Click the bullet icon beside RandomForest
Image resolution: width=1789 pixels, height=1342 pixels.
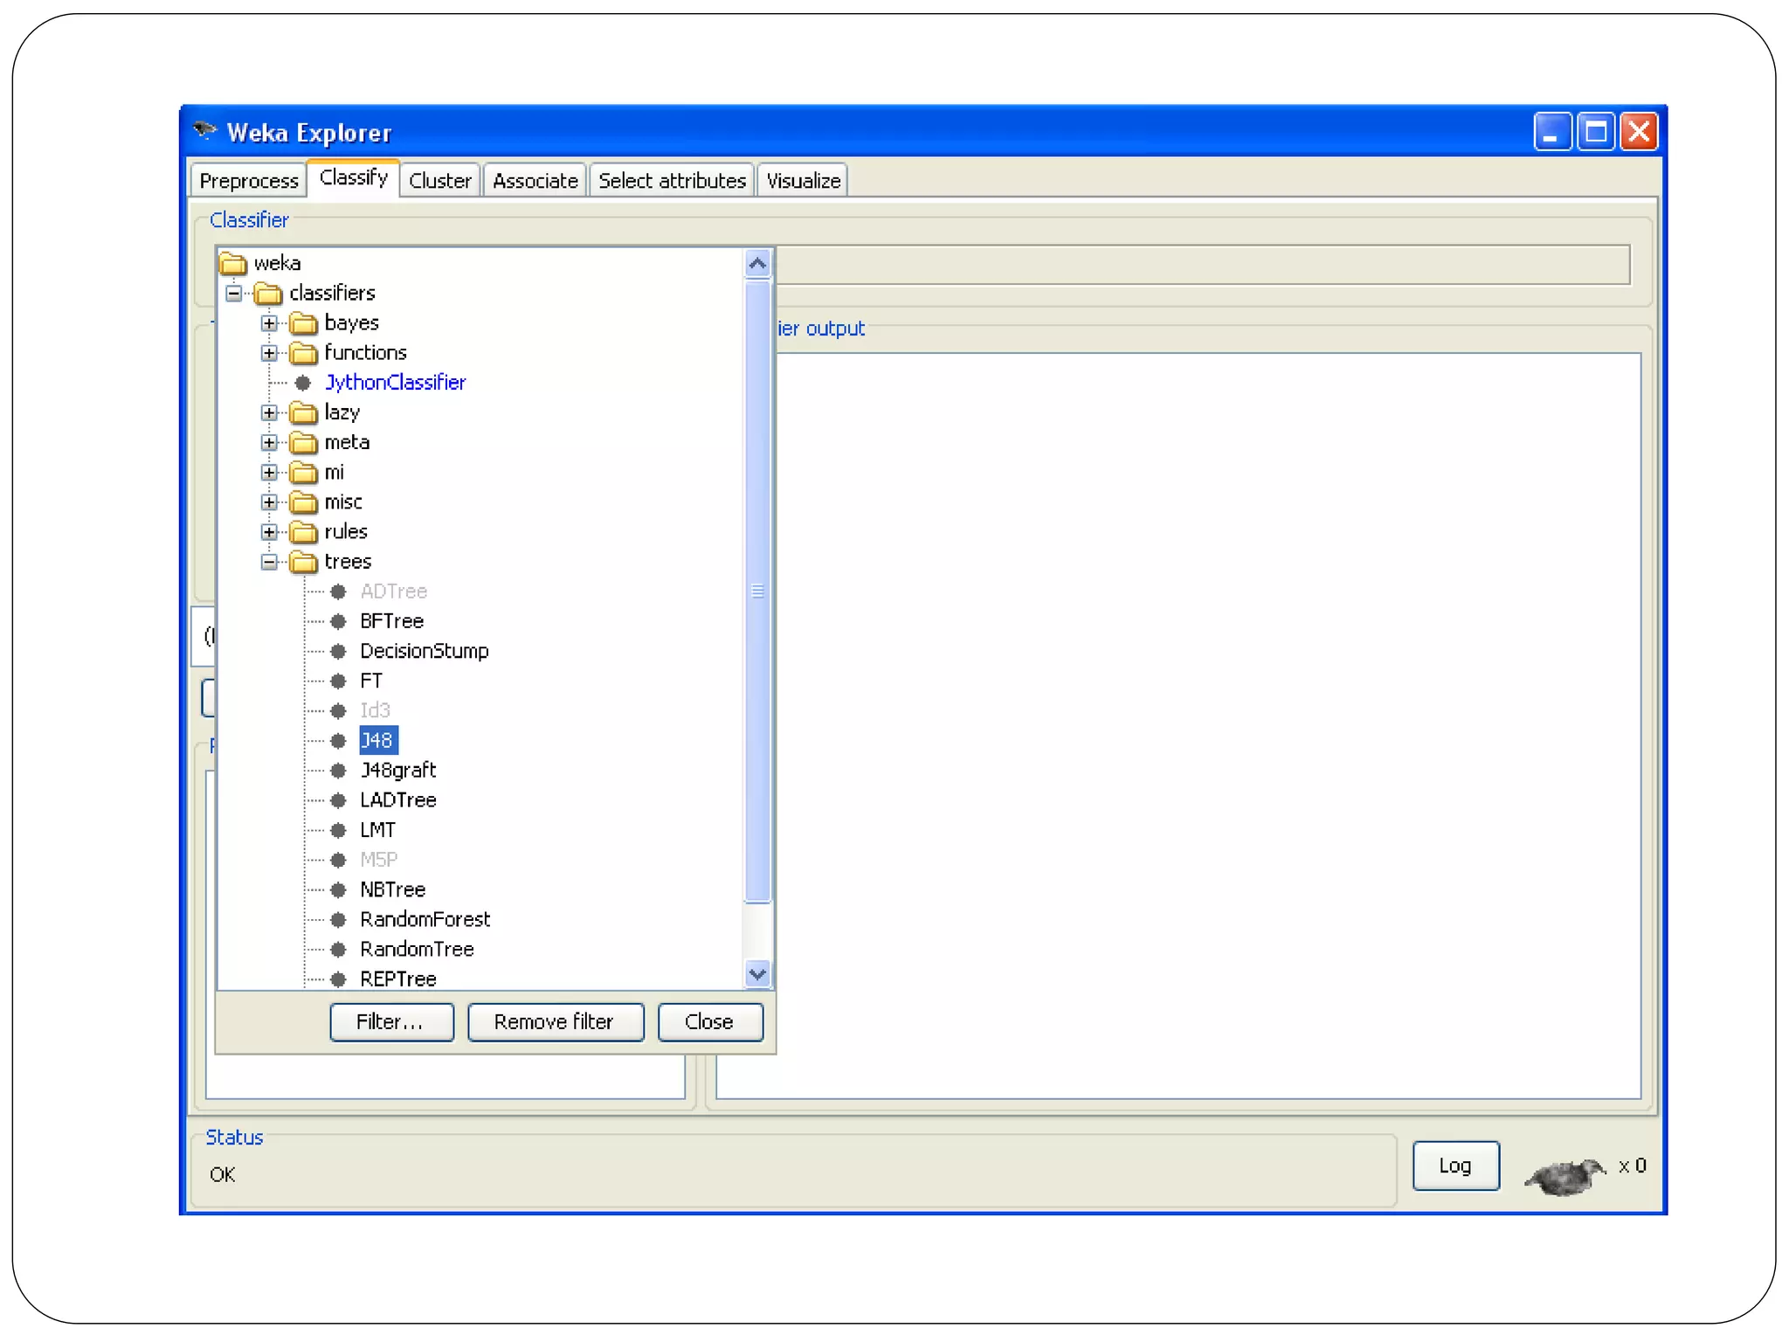(339, 919)
